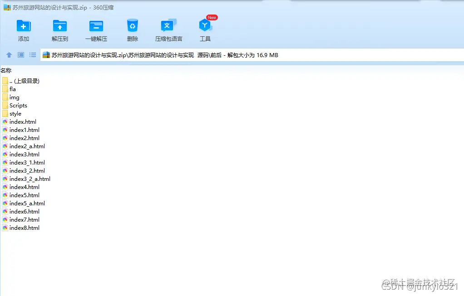Screen dimensions: 464x296
Task: Click the fla folder icon
Action: coord(5,89)
